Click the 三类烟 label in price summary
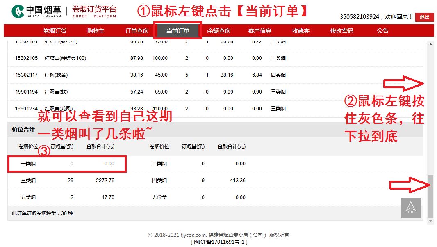437x247 pixels. tap(28, 180)
